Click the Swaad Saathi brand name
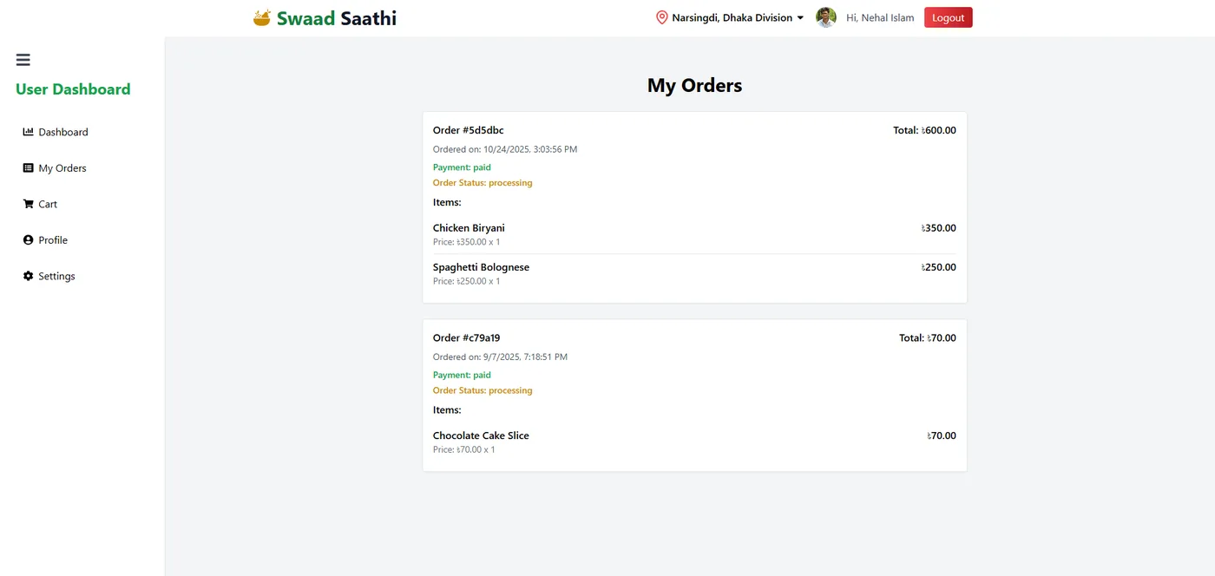The width and height of the screenshot is (1215, 576). tap(337, 18)
